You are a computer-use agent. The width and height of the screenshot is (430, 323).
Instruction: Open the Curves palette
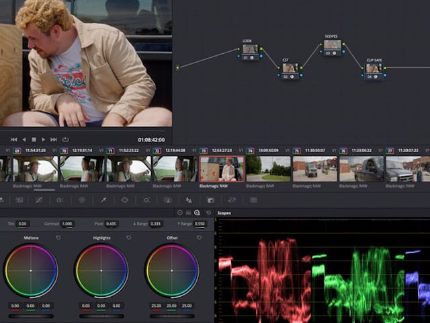point(39,201)
